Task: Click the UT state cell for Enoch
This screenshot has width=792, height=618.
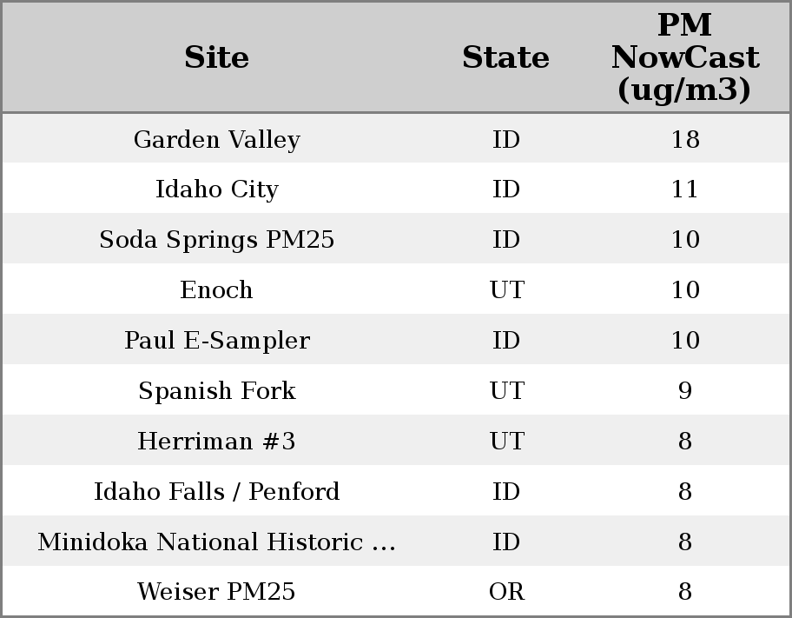Action: click(506, 290)
